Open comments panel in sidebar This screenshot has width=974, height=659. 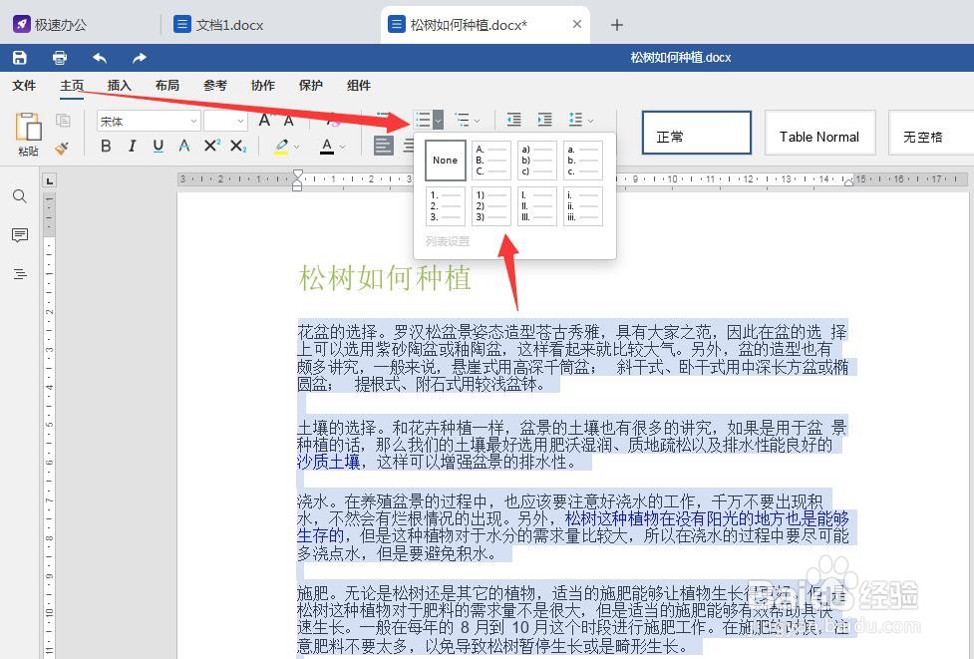pos(20,235)
